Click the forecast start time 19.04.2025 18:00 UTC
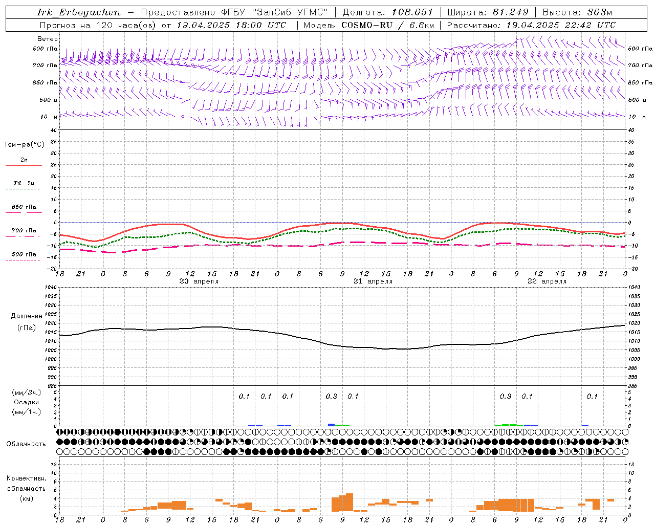This screenshot has width=655, height=524. pos(231,25)
